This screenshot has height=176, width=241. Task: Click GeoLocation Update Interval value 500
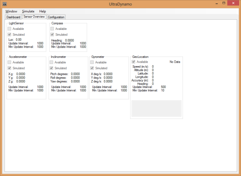point(163,87)
